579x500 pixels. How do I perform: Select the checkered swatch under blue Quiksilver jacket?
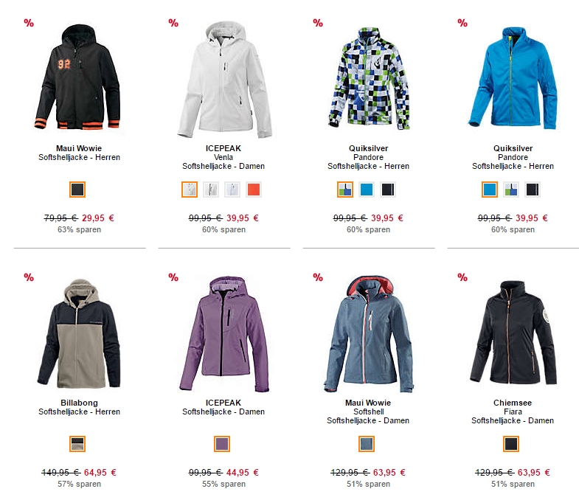coord(511,190)
